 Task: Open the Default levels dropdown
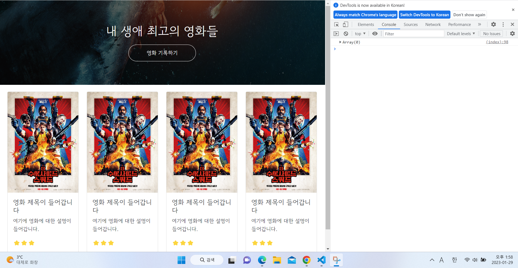point(461,34)
